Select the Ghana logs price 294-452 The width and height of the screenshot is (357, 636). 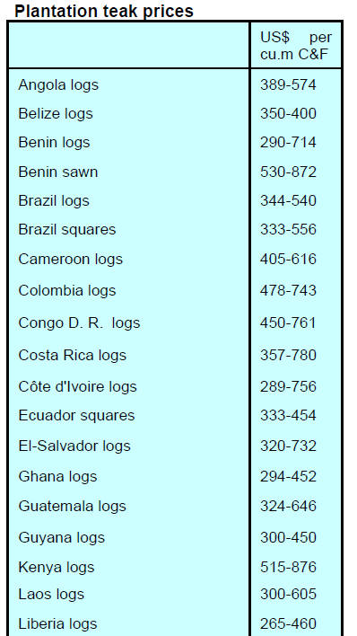point(288,476)
